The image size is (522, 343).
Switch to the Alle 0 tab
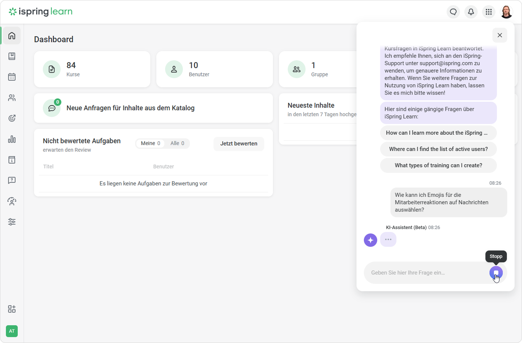coord(177,143)
